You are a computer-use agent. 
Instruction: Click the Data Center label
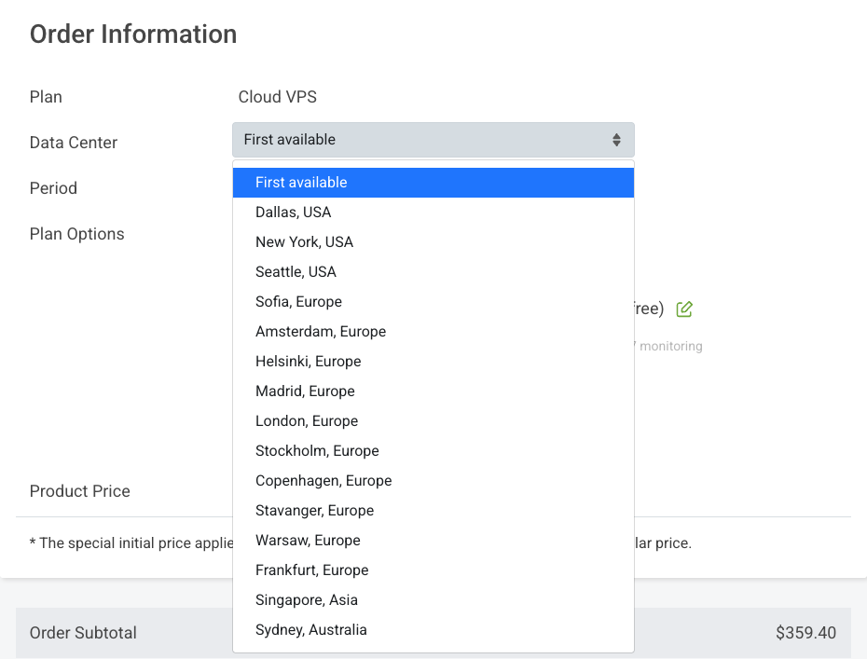tap(74, 143)
